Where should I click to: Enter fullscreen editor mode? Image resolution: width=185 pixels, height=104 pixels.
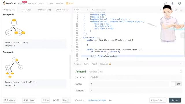pyautogui.click(x=181, y=10)
